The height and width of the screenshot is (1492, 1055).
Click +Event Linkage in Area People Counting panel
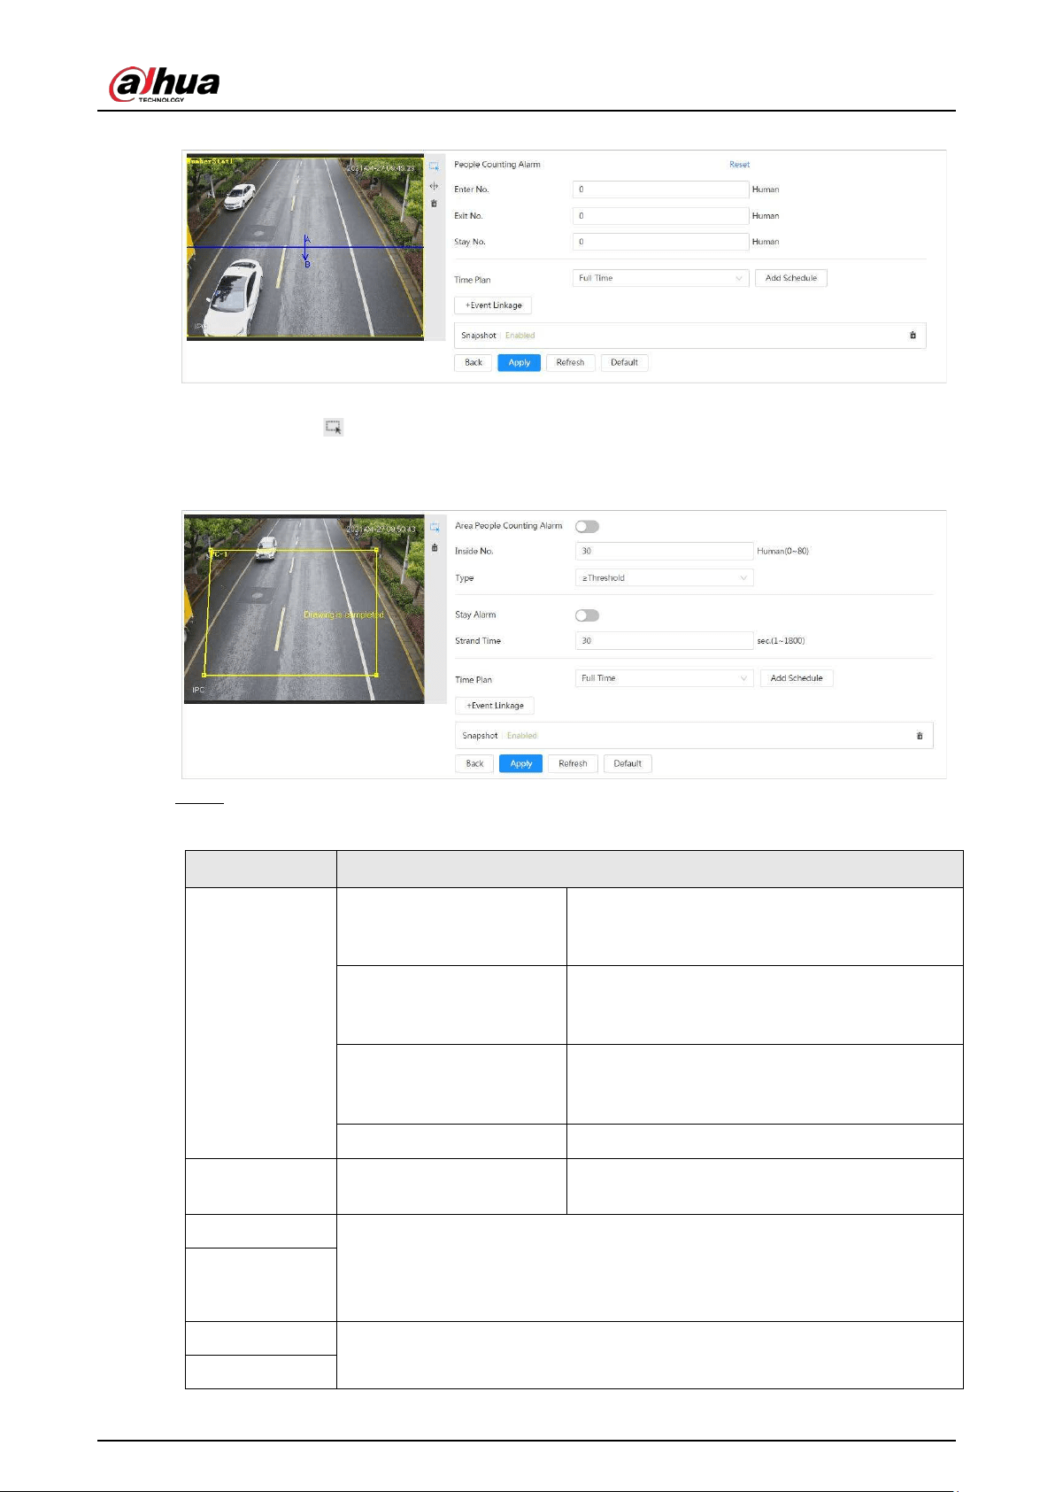point(495,706)
